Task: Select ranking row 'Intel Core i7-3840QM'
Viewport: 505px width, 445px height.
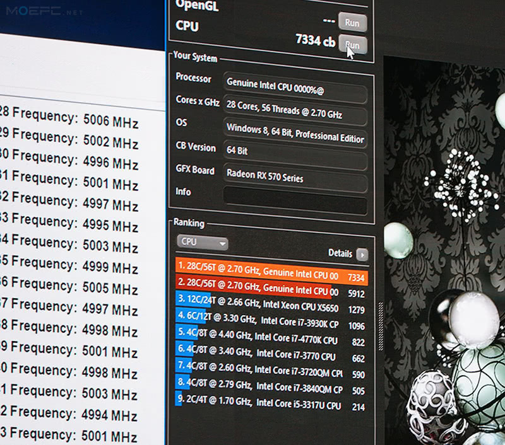Action: 271,386
